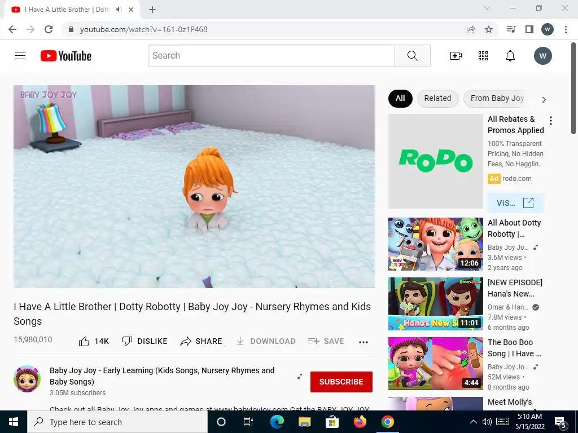578x433 pixels.
Task: Select the Related filter chip
Action: pos(437,98)
